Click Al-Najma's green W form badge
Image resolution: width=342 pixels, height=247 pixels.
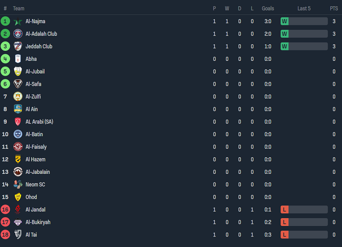285,21
